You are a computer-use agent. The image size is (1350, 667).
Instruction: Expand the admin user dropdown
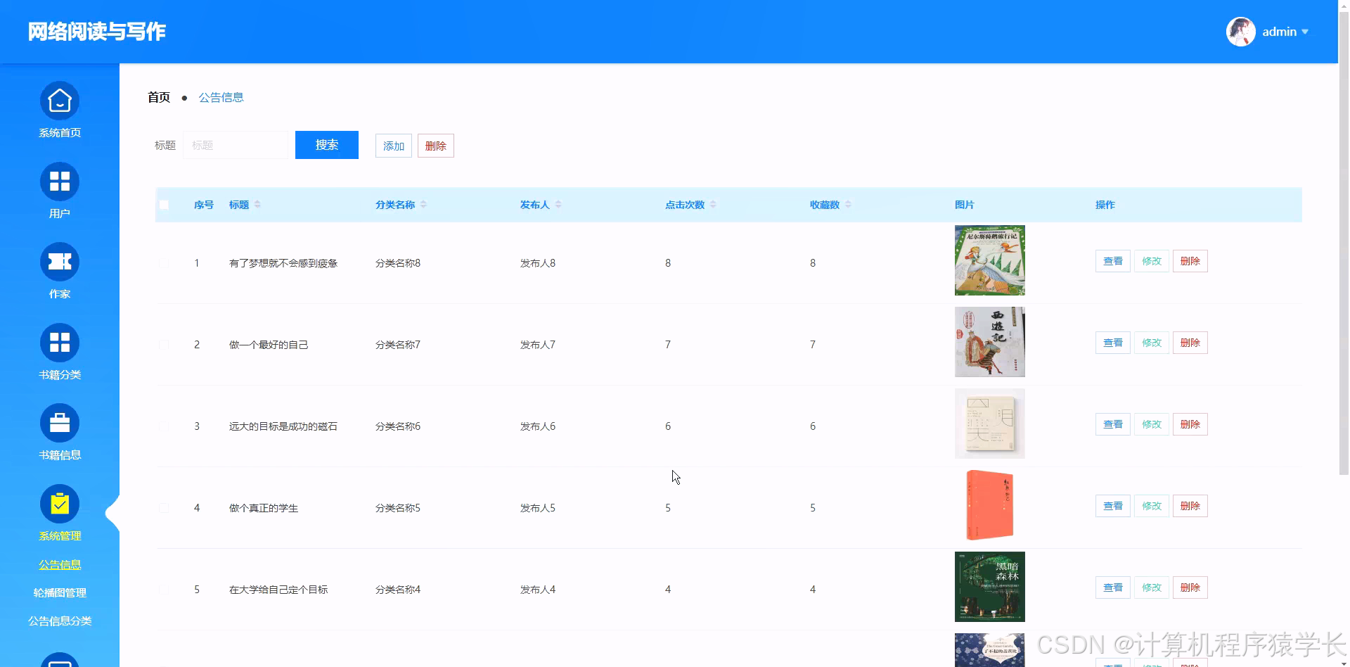(1305, 32)
